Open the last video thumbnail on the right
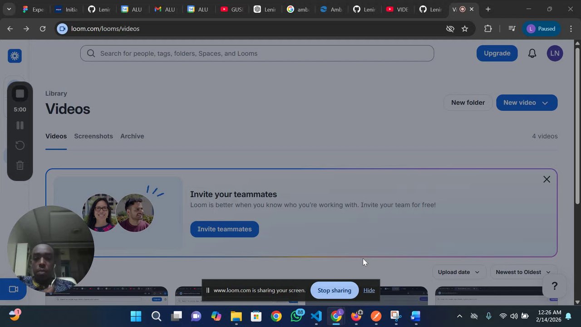 [496, 295]
